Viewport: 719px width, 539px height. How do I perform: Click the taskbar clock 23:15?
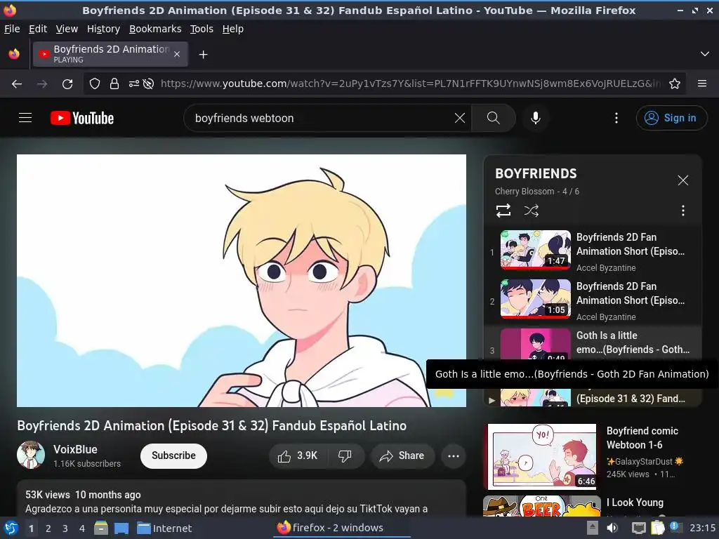[x=702, y=528]
